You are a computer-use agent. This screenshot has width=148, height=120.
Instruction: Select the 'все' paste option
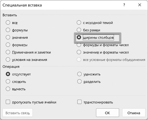pyautogui.click(x=8, y=23)
